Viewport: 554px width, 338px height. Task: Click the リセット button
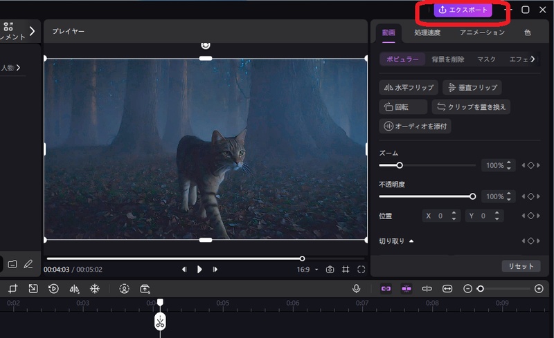coord(521,266)
